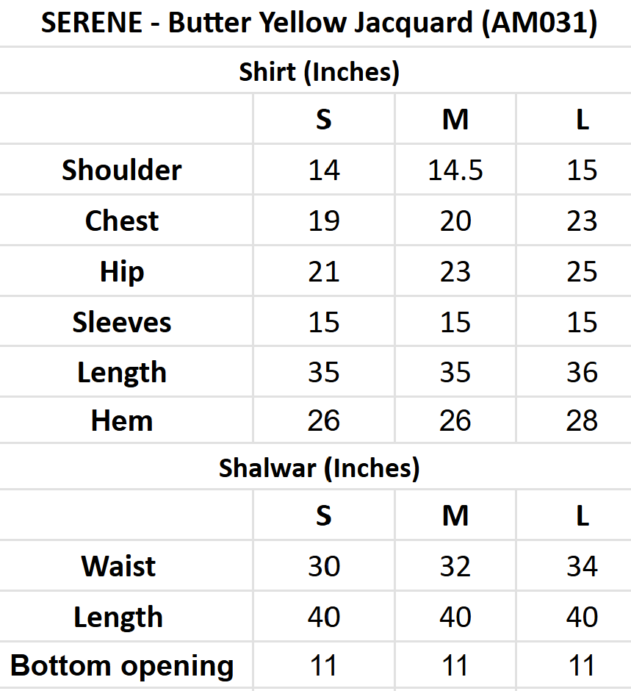Click the Waist value 32 for size M
This screenshot has height=691, width=631.
click(x=455, y=567)
